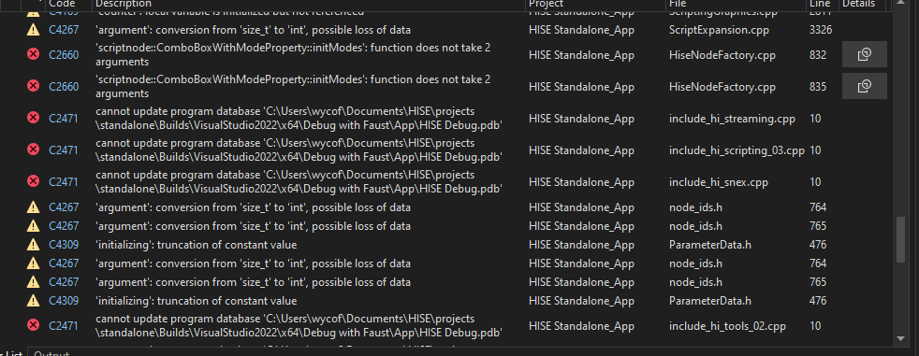Open the C2471 link for include_hi_streaming.cpp

coord(64,119)
